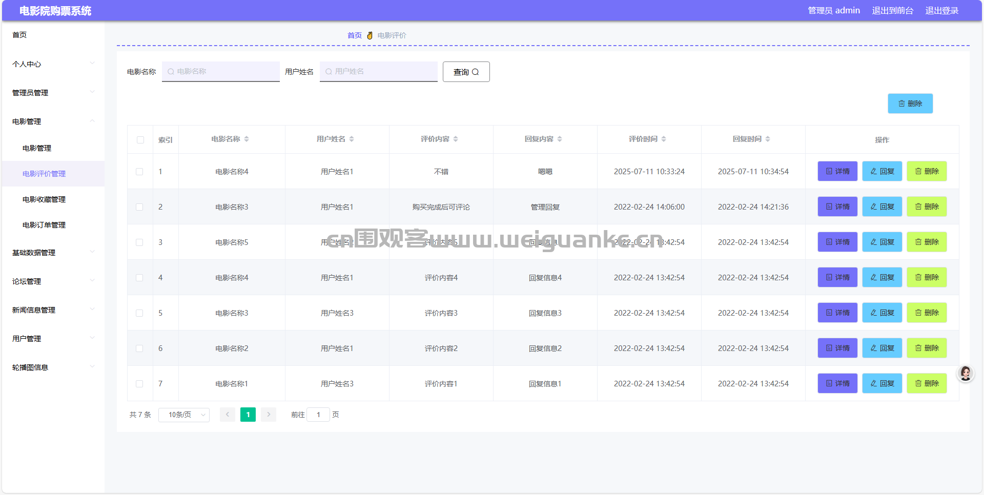This screenshot has height=495, width=984.
Task: Expand 个人中心 sidebar menu
Action: (x=53, y=64)
